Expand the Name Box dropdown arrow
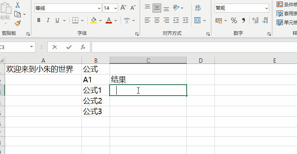Image resolution: width=297 pixels, height=154 pixels. click(x=31, y=47)
